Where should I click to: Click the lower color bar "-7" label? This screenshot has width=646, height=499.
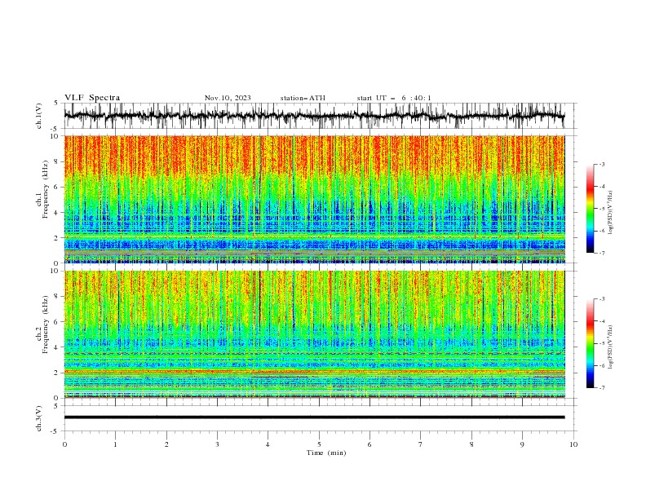(602, 388)
